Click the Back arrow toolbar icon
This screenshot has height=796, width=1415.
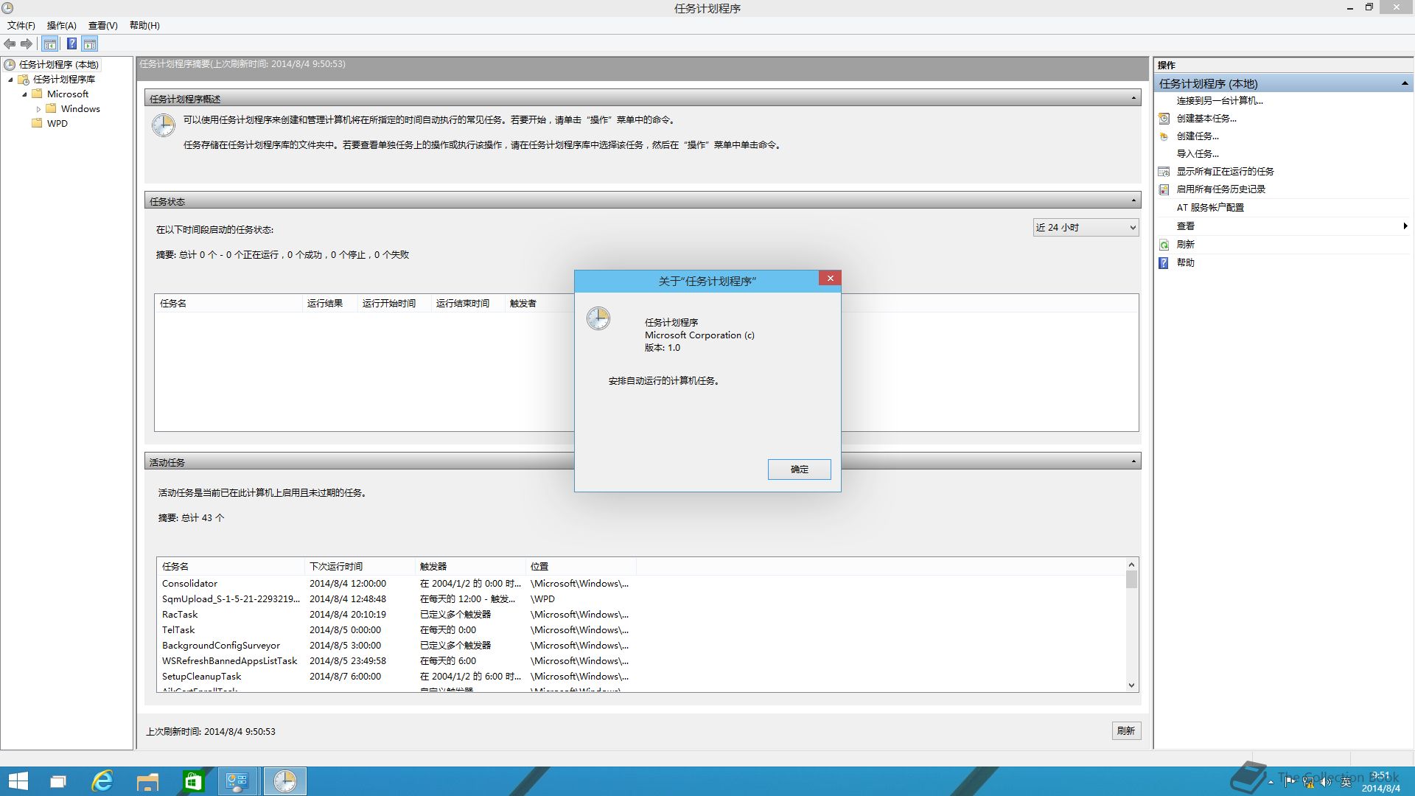[10, 44]
